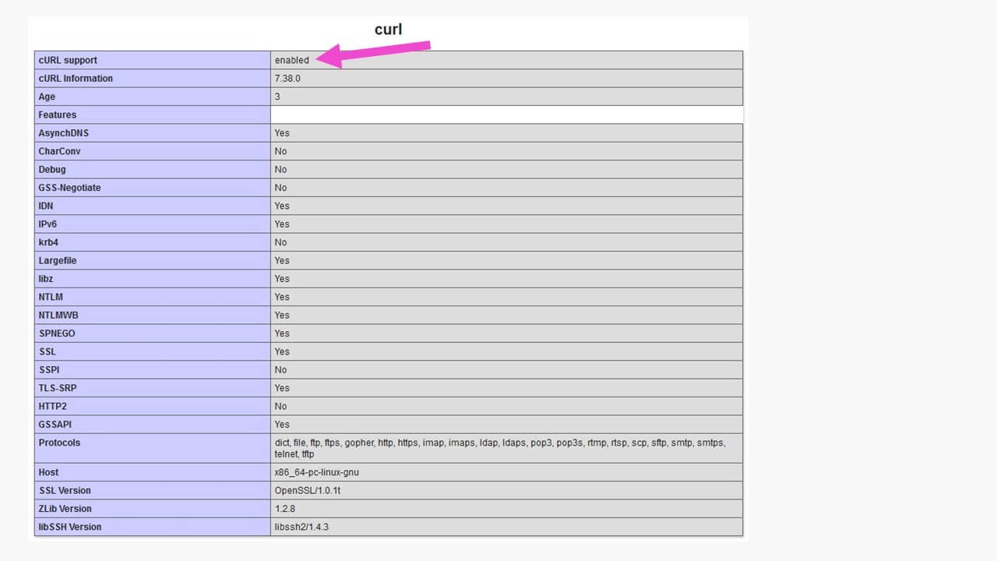
Task: Click the "OpenSSL/1.0.1t" value
Action: (308, 490)
